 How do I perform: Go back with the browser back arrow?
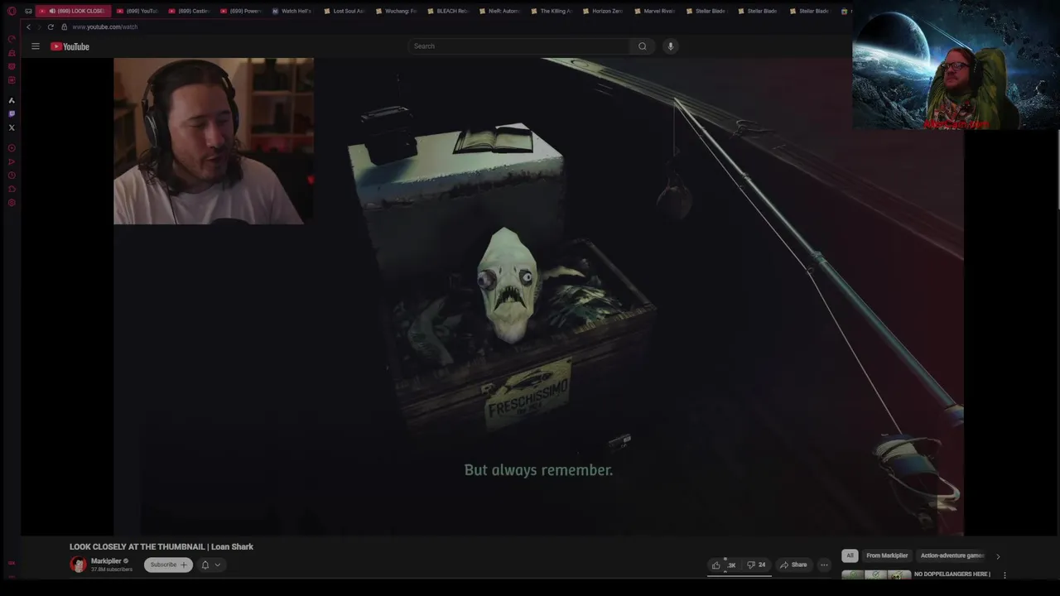tap(28, 26)
